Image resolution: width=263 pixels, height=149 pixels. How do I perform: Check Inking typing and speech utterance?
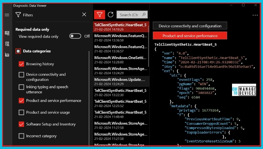pos(21,87)
